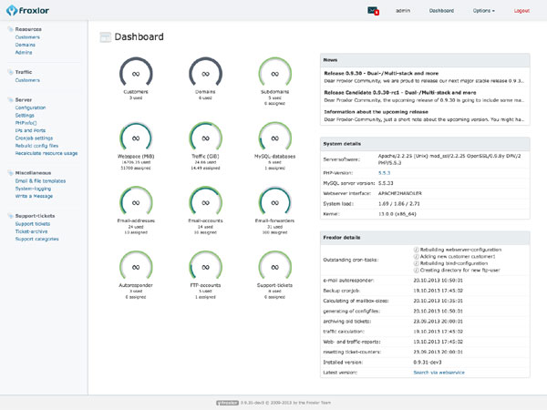Click the Support-tickets gauge
This screenshot has height=410, width=547.
click(x=275, y=266)
